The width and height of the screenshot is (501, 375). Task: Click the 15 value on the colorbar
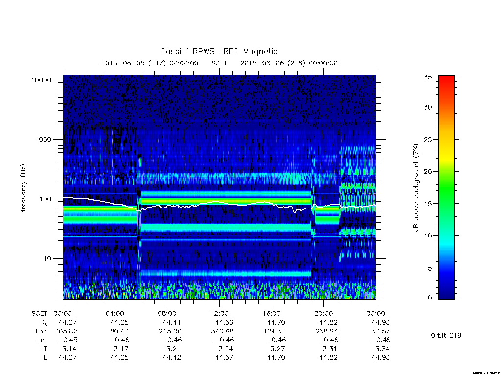pos(428,204)
